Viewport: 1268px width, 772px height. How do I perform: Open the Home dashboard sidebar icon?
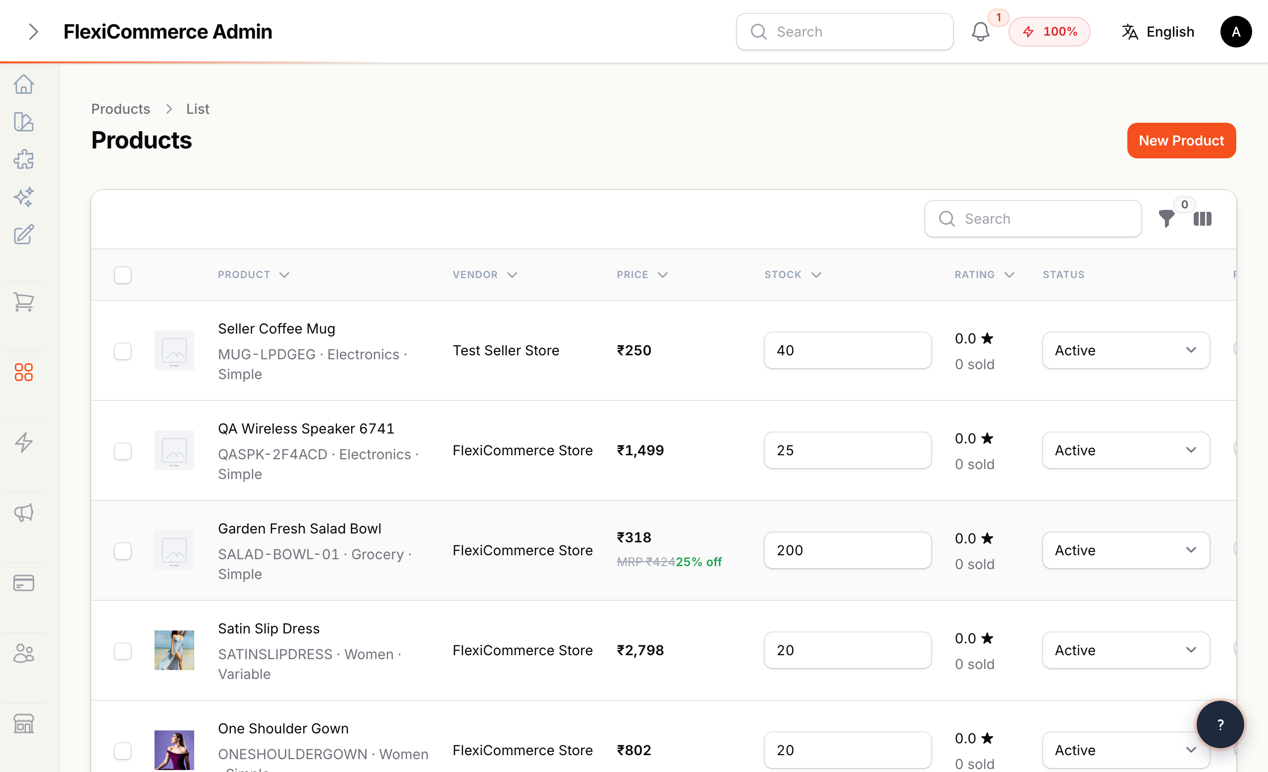click(24, 84)
